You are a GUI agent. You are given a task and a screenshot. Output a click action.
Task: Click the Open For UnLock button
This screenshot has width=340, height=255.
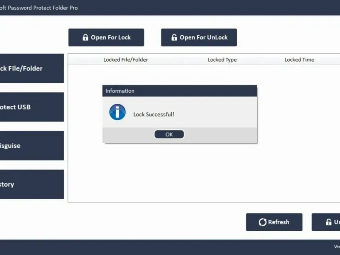coord(199,37)
